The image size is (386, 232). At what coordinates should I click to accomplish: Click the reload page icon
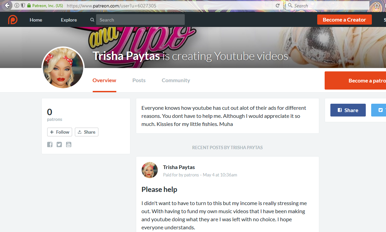pos(277,6)
